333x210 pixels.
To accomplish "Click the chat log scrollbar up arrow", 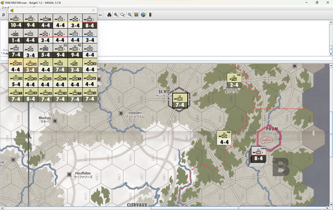I will click(331, 22).
